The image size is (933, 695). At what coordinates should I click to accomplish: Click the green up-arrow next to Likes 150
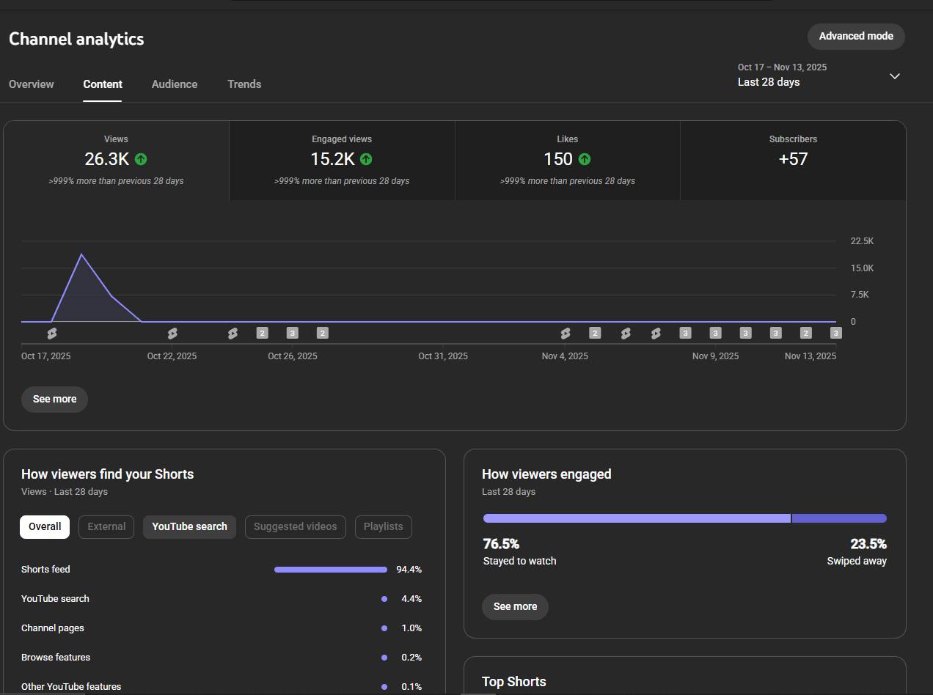(x=585, y=159)
